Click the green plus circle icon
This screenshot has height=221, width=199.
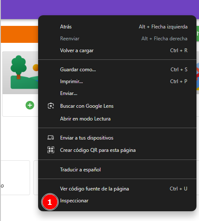30,105
